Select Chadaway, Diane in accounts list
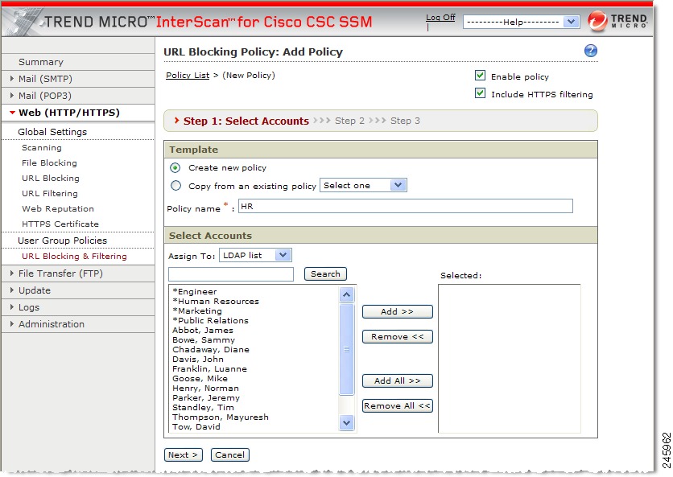The width and height of the screenshot is (673, 477). click(x=211, y=350)
